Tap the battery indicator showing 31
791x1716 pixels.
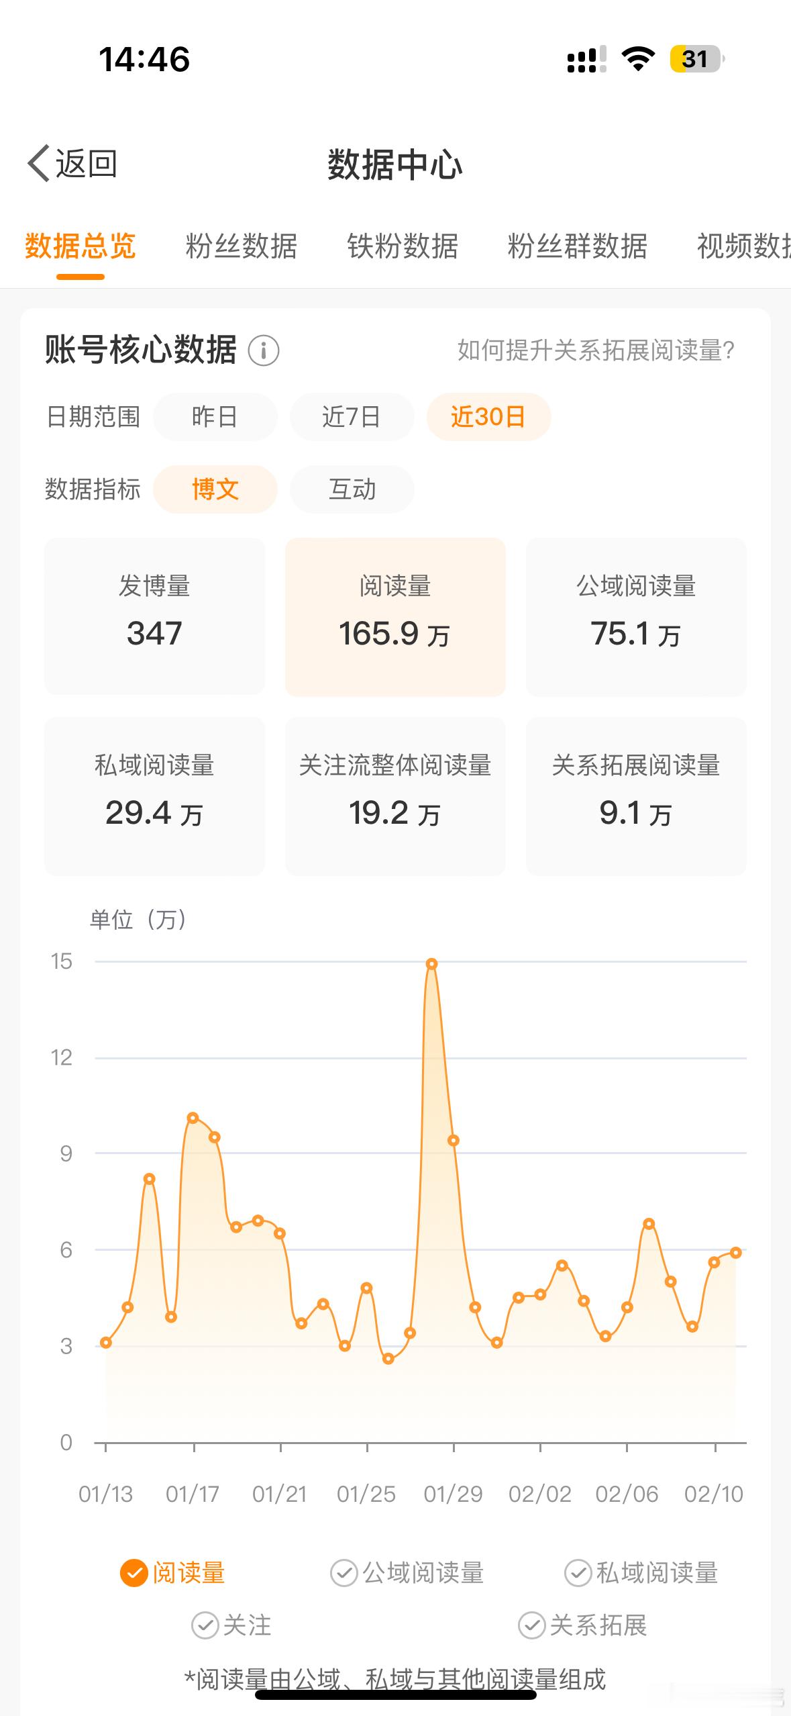click(697, 59)
